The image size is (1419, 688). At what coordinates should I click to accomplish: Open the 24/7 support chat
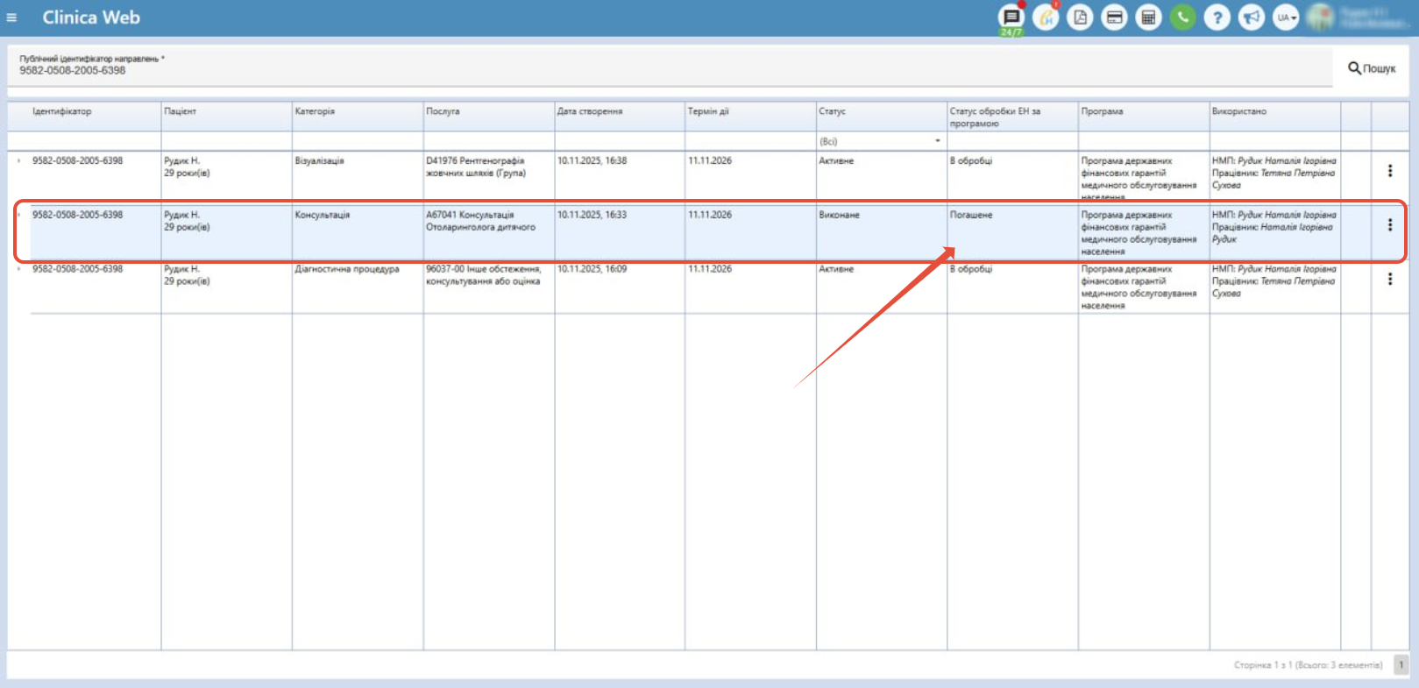click(x=1011, y=18)
